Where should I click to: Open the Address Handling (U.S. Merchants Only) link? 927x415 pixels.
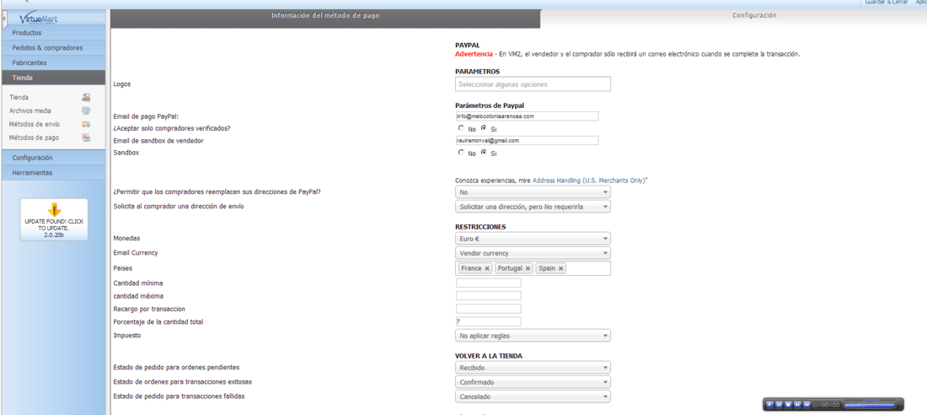tap(589, 180)
